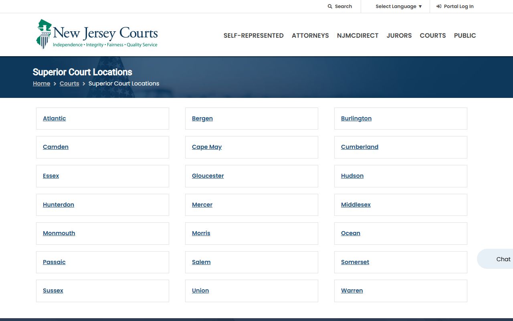Go to Home in the breadcrumb

point(42,83)
